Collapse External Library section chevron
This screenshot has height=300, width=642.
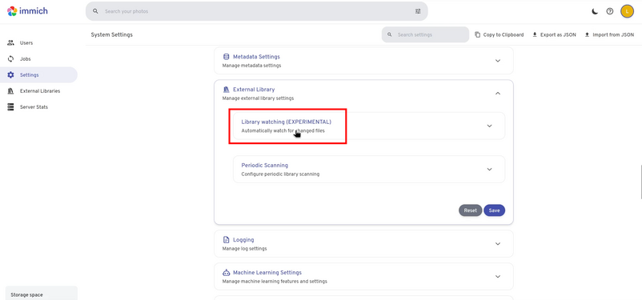coord(498,94)
